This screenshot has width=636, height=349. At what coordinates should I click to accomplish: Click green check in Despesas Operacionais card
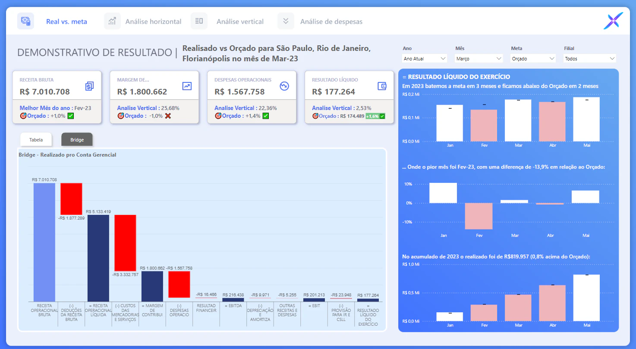pos(265,116)
